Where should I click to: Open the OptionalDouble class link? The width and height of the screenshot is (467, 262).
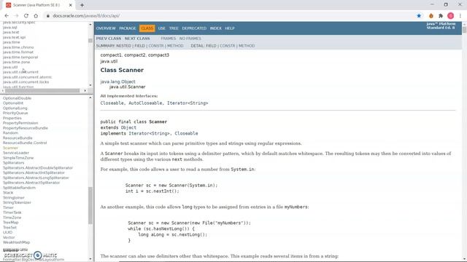point(17,98)
